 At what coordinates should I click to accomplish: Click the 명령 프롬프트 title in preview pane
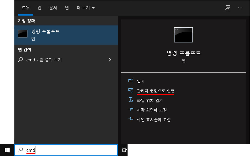click(183, 53)
